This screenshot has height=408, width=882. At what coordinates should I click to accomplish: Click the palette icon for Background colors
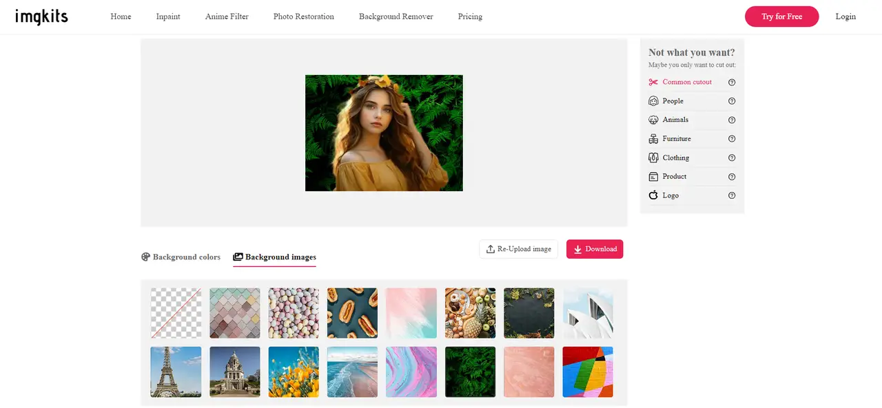tap(145, 257)
